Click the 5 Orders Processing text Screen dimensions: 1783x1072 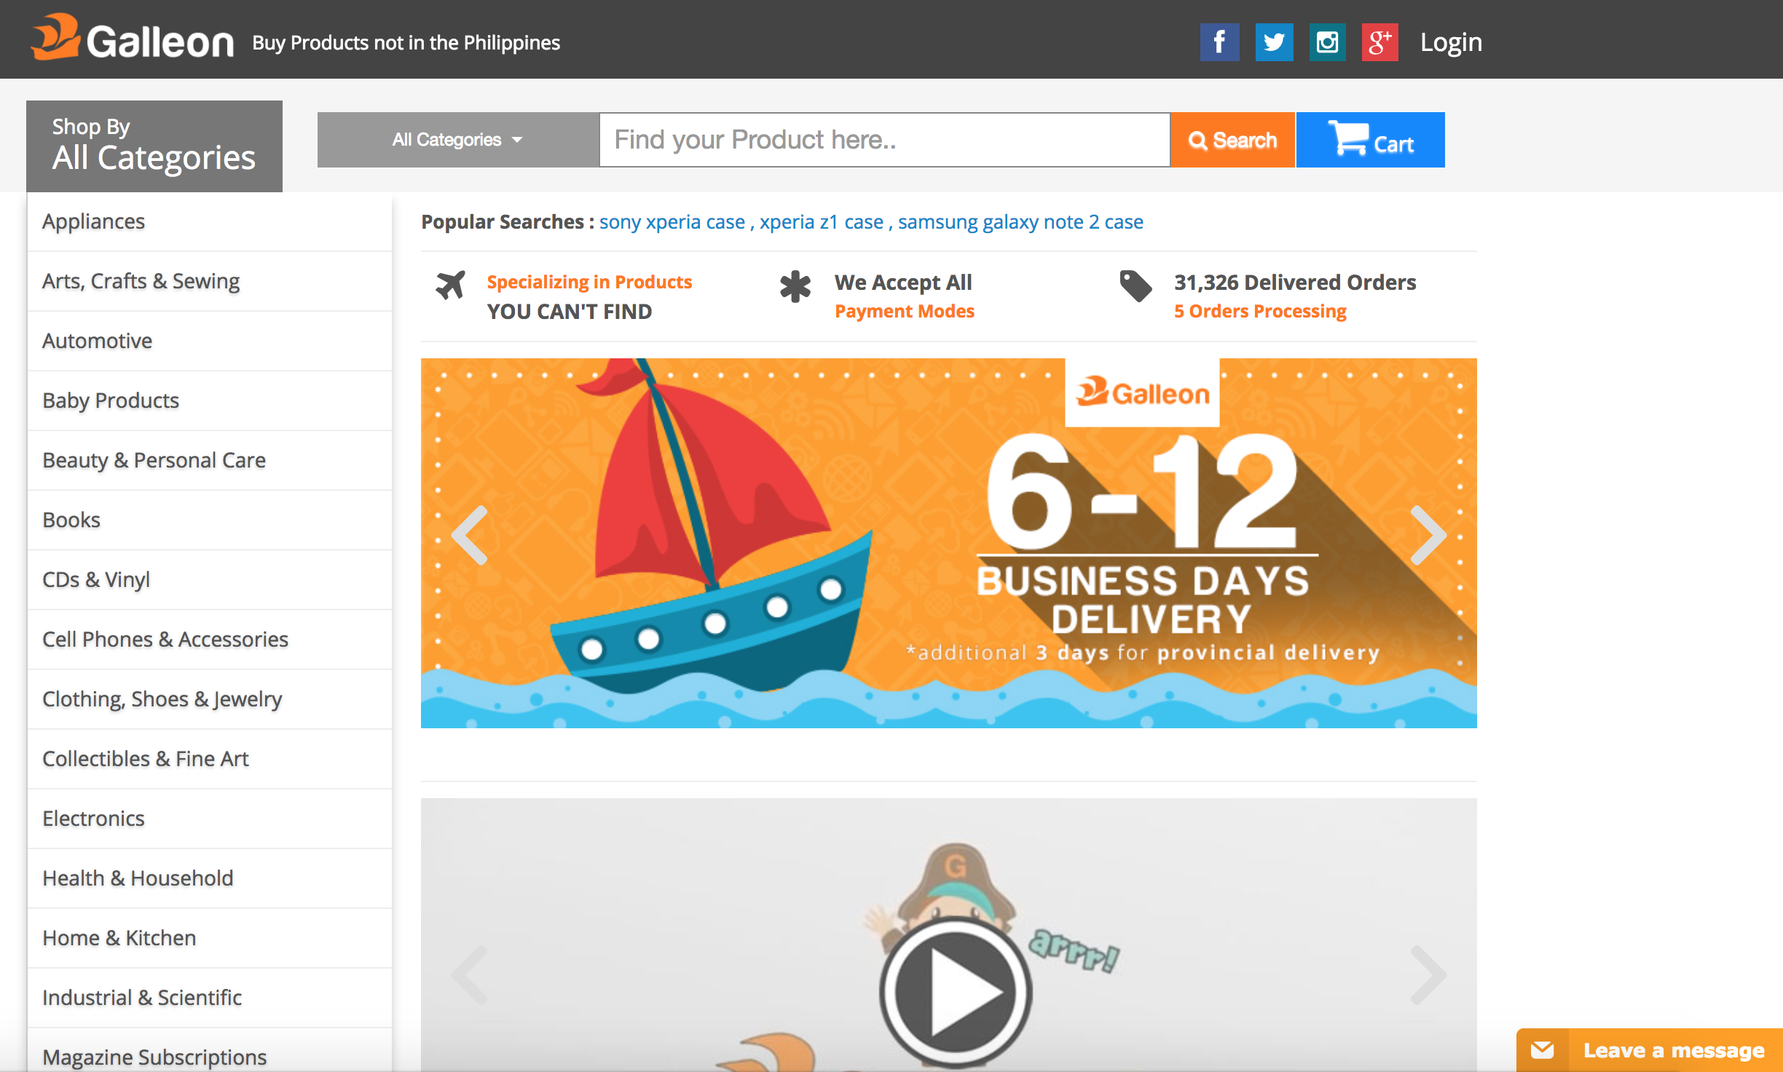click(1260, 312)
